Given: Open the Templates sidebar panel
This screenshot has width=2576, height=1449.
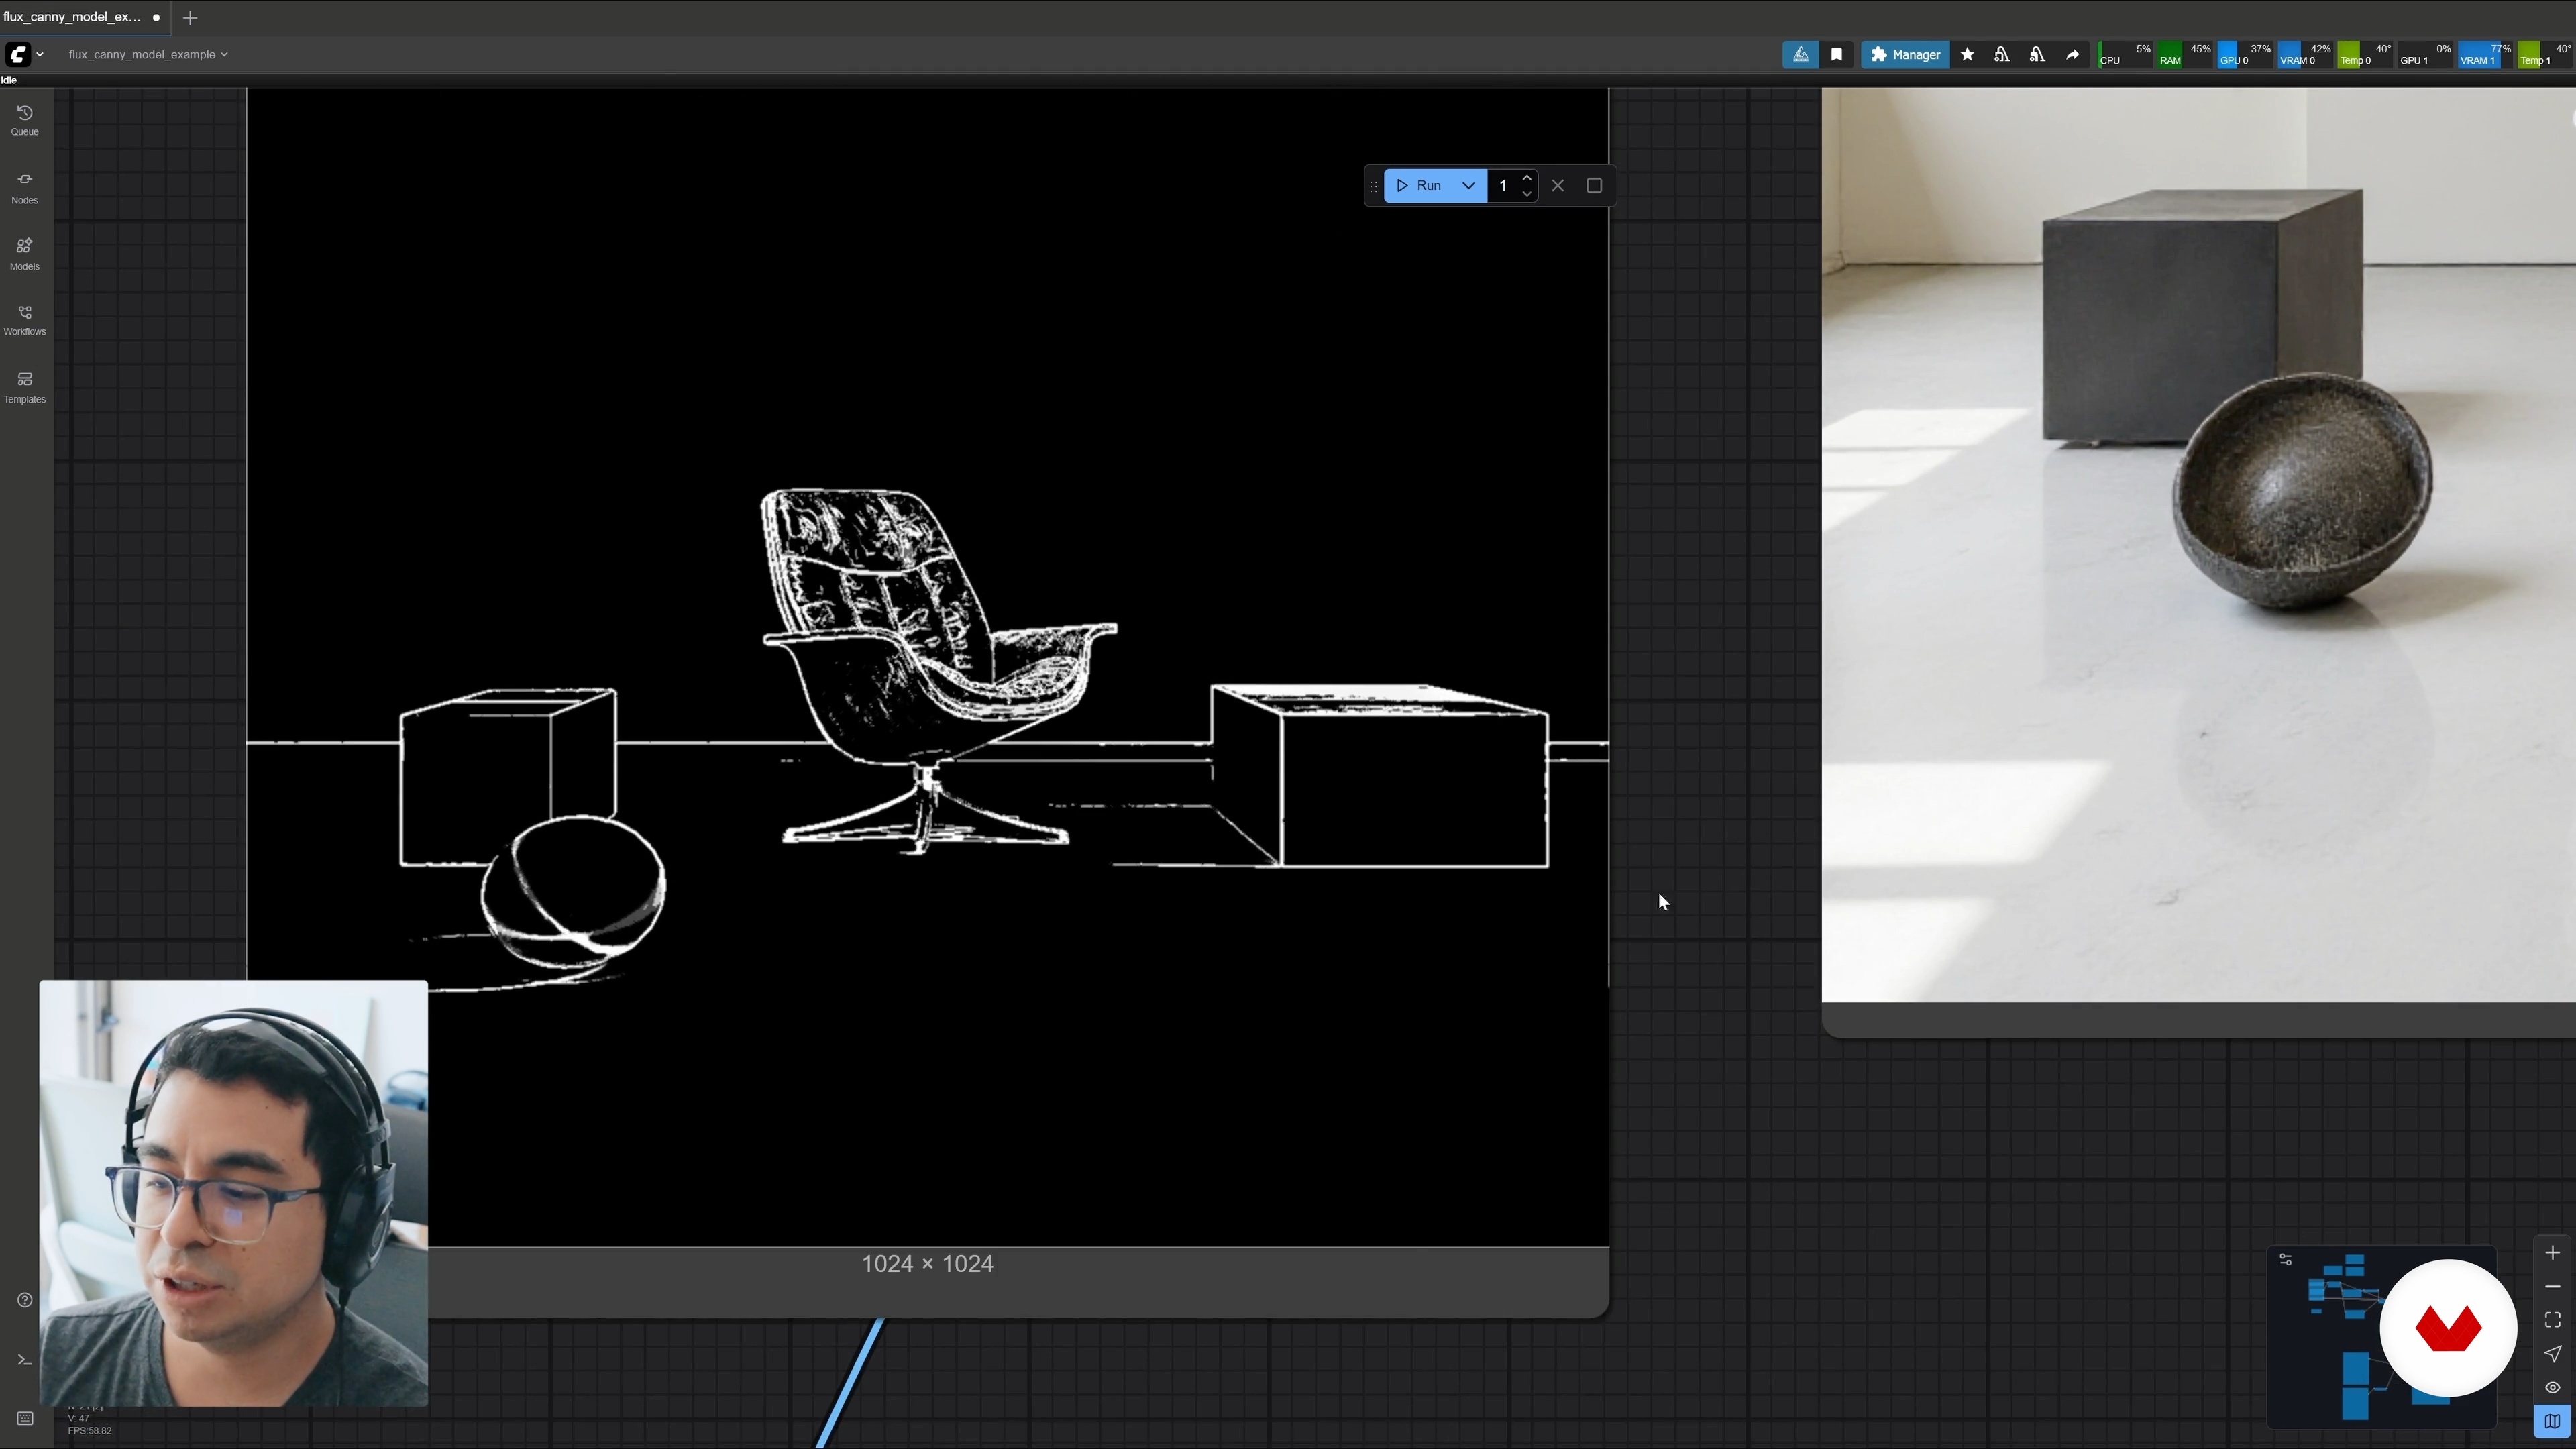Looking at the screenshot, I should pyautogui.click(x=25, y=387).
